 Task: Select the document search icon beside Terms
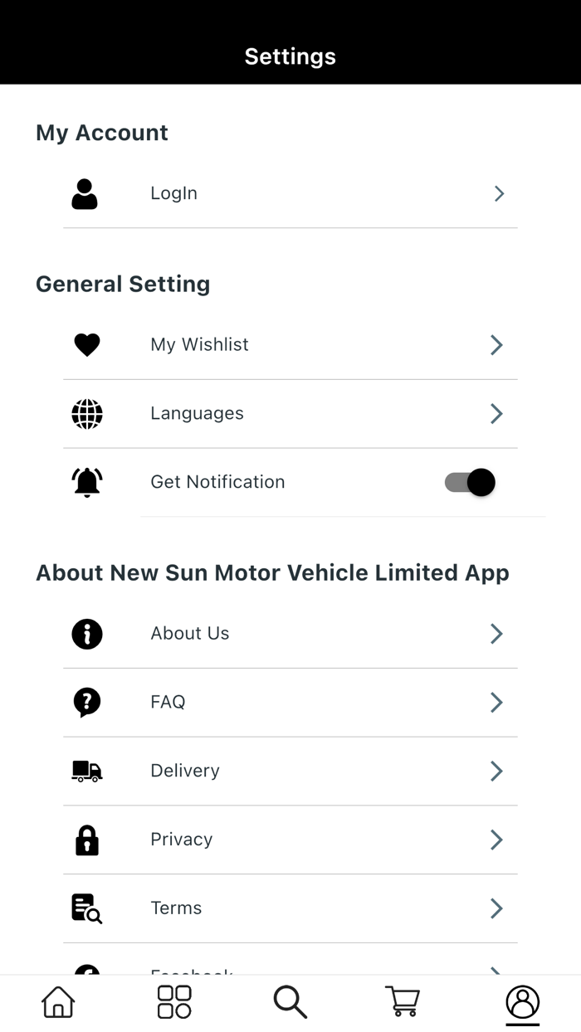coord(86,908)
